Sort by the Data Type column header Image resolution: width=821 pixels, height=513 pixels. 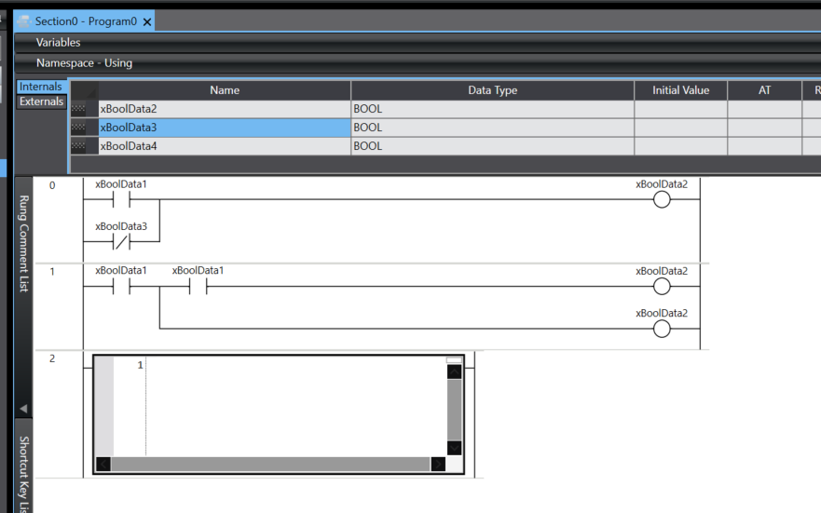[492, 90]
